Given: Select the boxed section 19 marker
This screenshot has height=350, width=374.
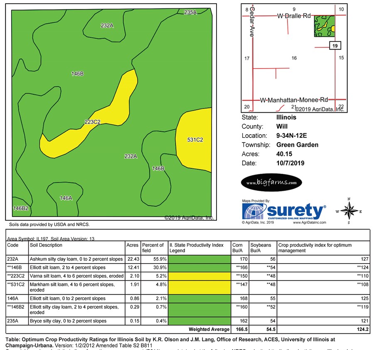Looking at the screenshot, I should pyautogui.click(x=335, y=46).
